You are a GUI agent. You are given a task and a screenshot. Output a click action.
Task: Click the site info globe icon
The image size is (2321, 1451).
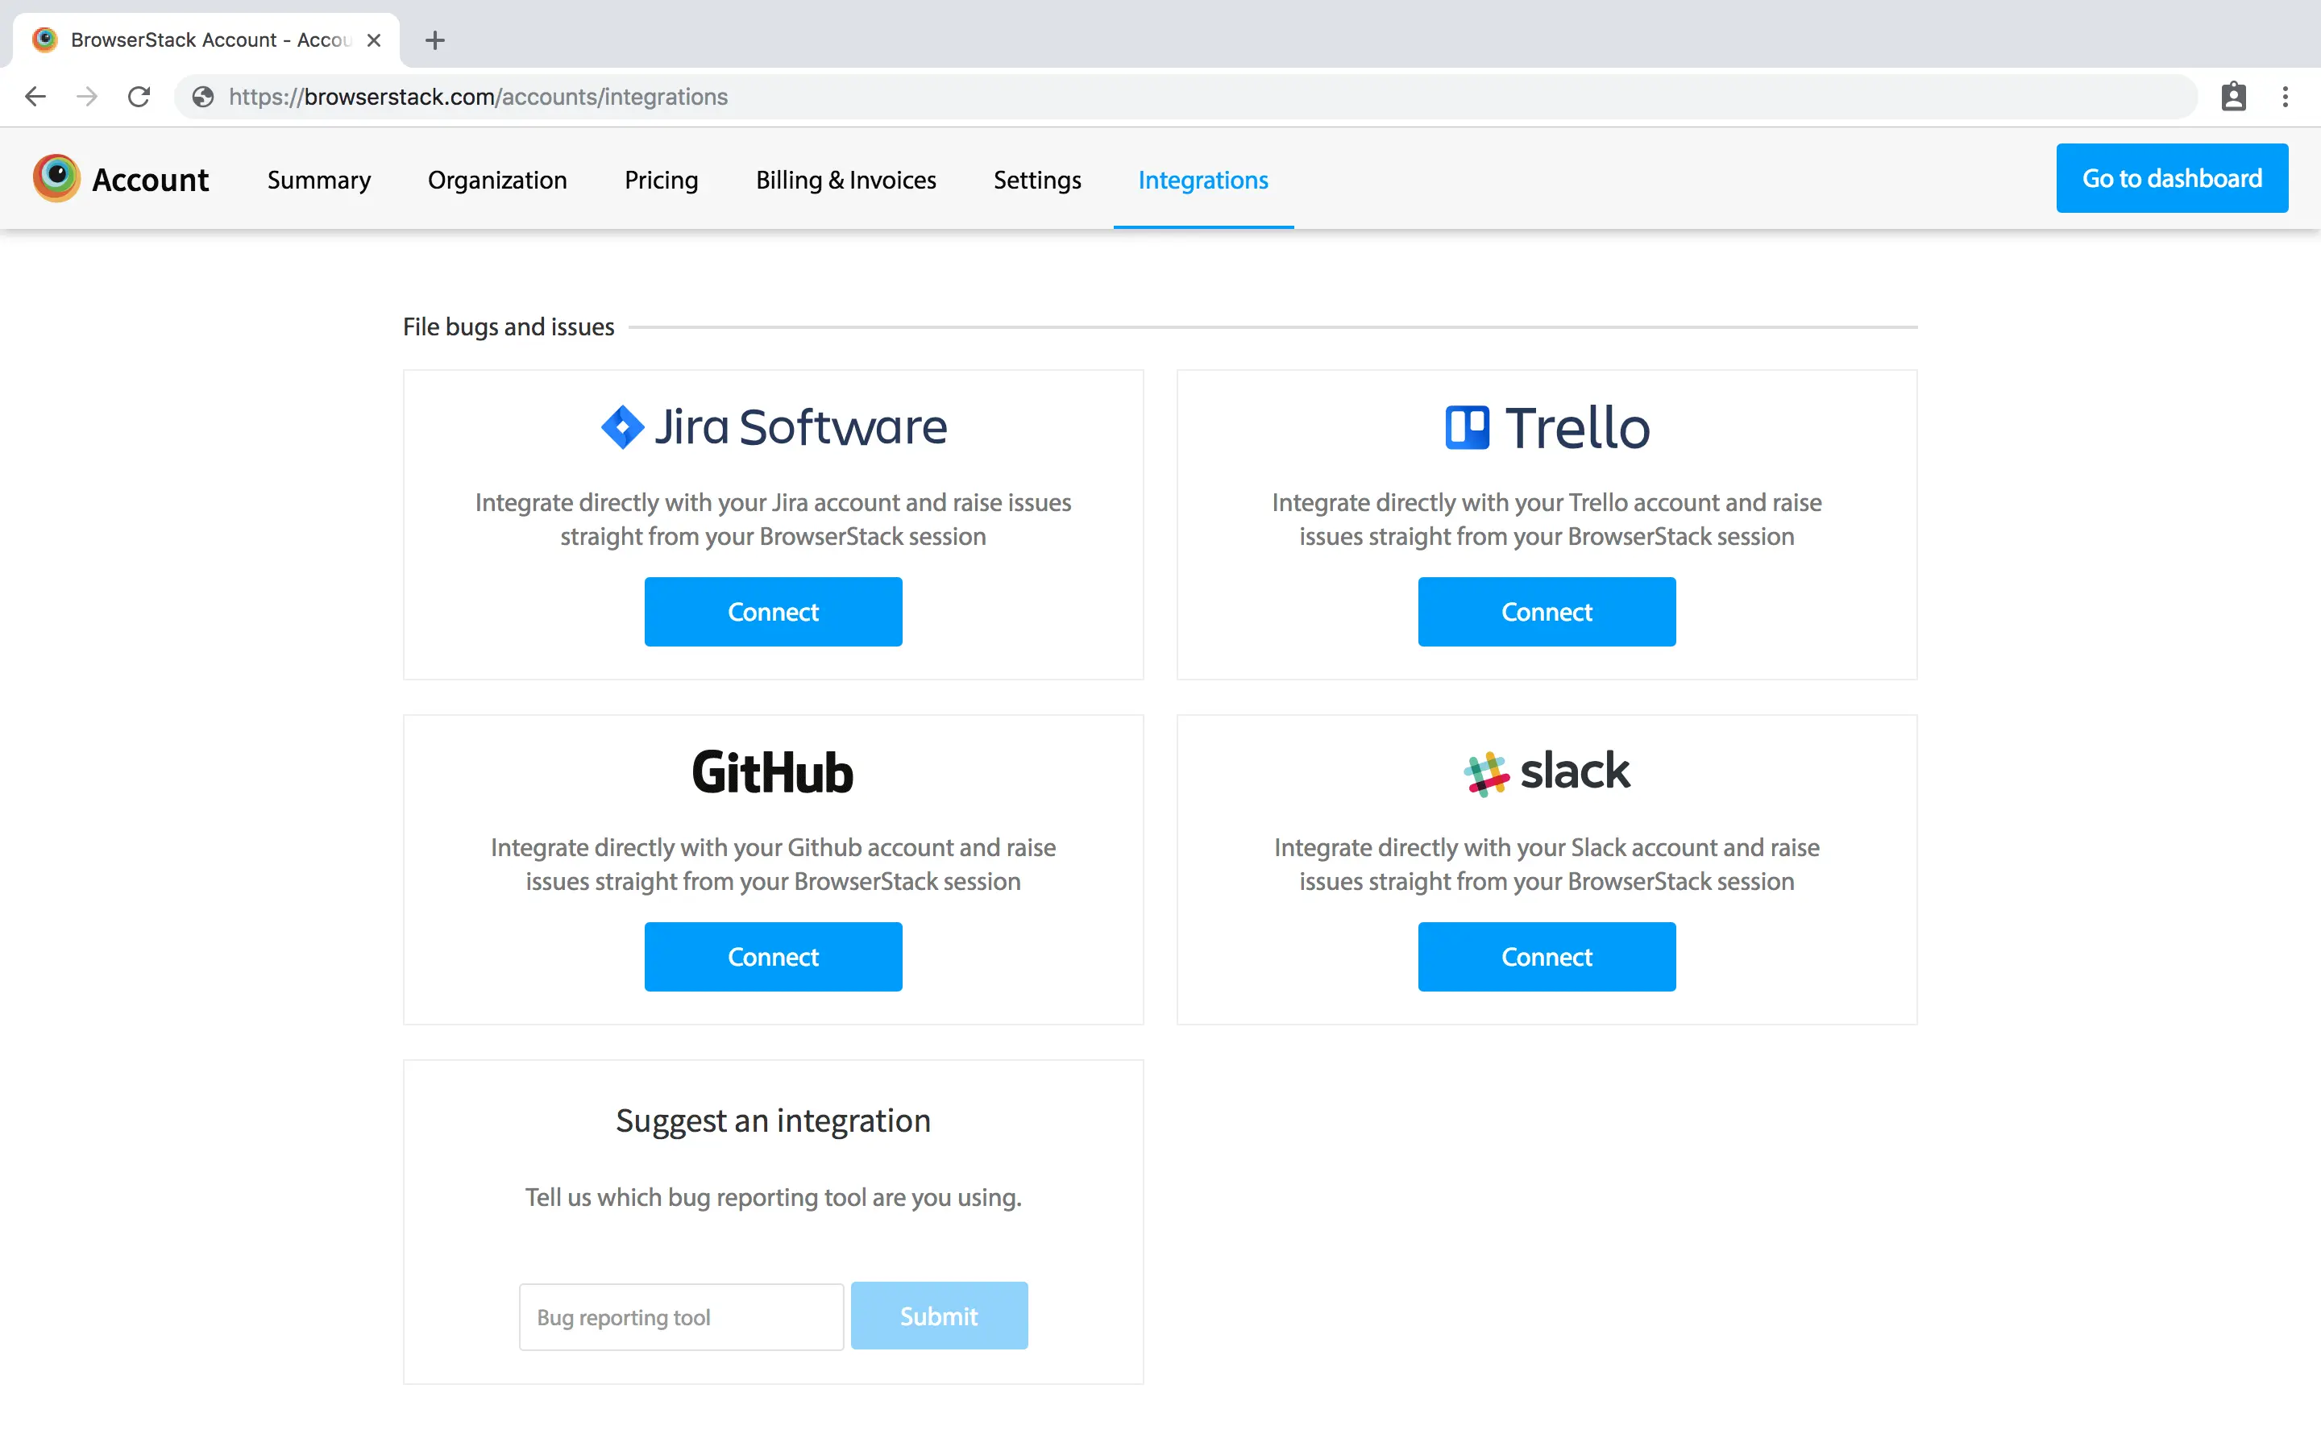point(202,97)
